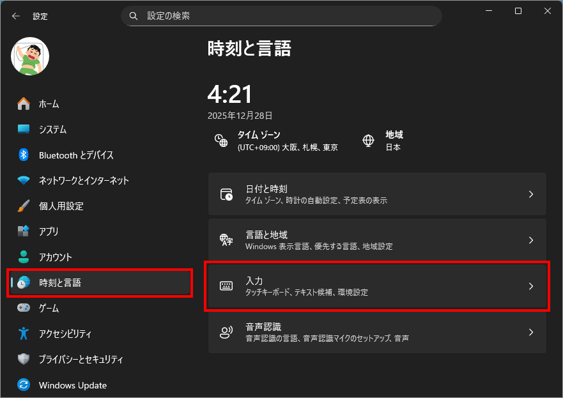This screenshot has height=398, width=563.
Task: Open the アプリ apps icon
Action: 24,231
